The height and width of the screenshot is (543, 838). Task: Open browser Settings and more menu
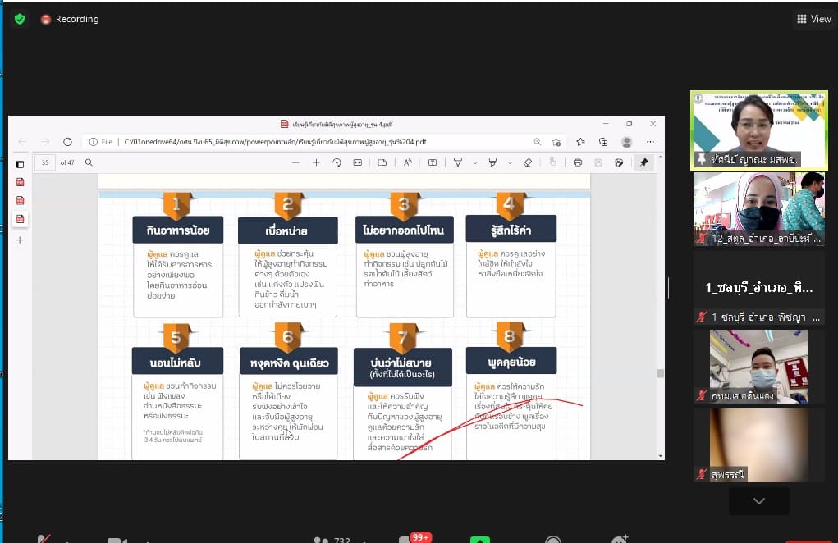coord(650,142)
